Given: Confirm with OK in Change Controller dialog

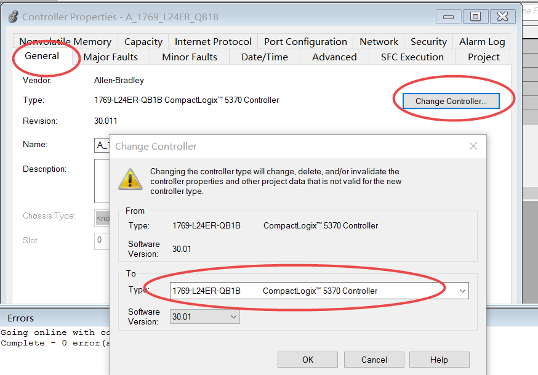Looking at the screenshot, I should 308,360.
